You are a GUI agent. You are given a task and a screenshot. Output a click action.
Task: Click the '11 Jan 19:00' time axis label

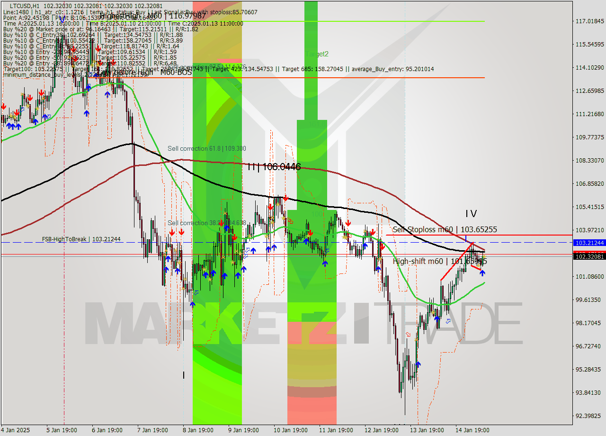click(336, 430)
